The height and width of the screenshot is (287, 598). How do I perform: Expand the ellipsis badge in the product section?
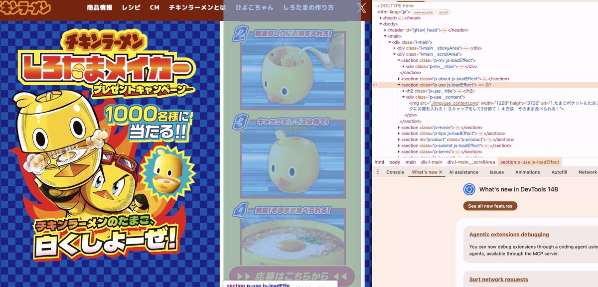click(x=490, y=140)
